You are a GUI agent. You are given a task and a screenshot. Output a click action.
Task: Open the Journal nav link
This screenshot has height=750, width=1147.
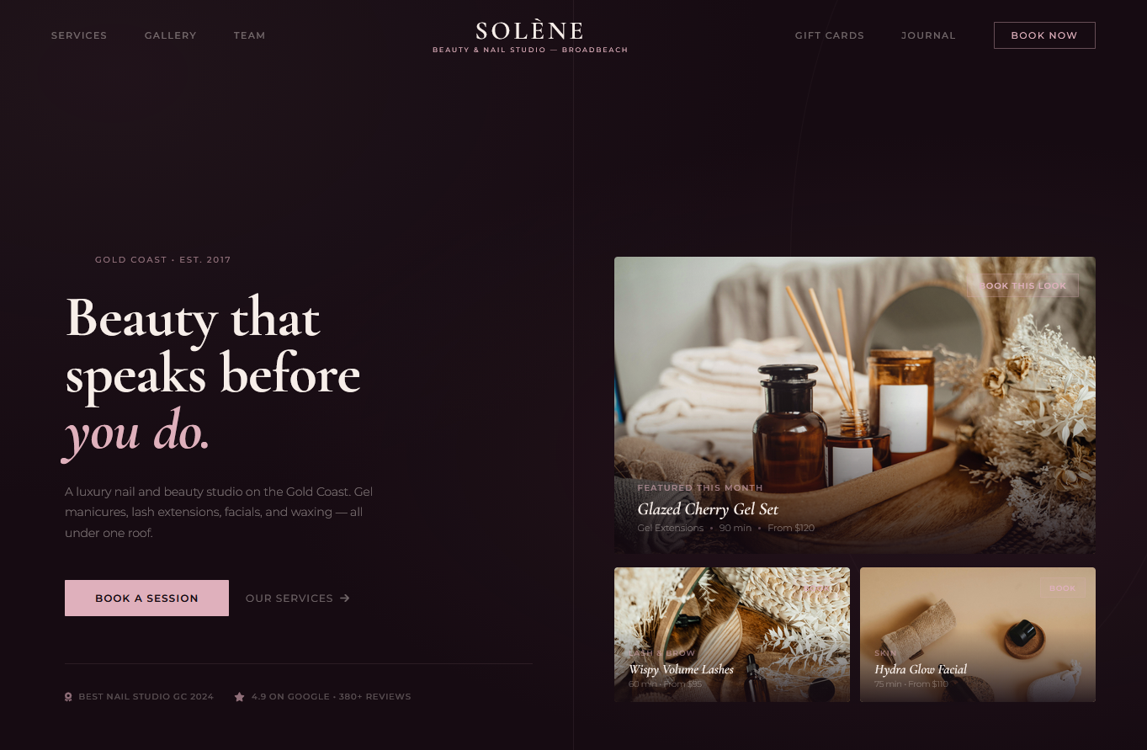click(x=928, y=35)
